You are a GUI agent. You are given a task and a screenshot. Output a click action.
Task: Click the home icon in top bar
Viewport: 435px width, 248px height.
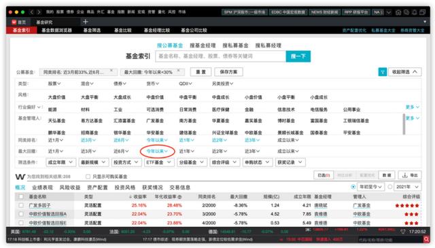398,12
